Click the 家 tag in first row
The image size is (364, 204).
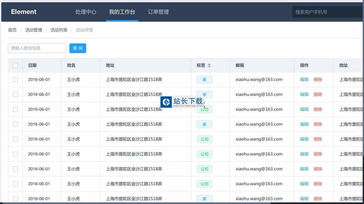tap(204, 80)
